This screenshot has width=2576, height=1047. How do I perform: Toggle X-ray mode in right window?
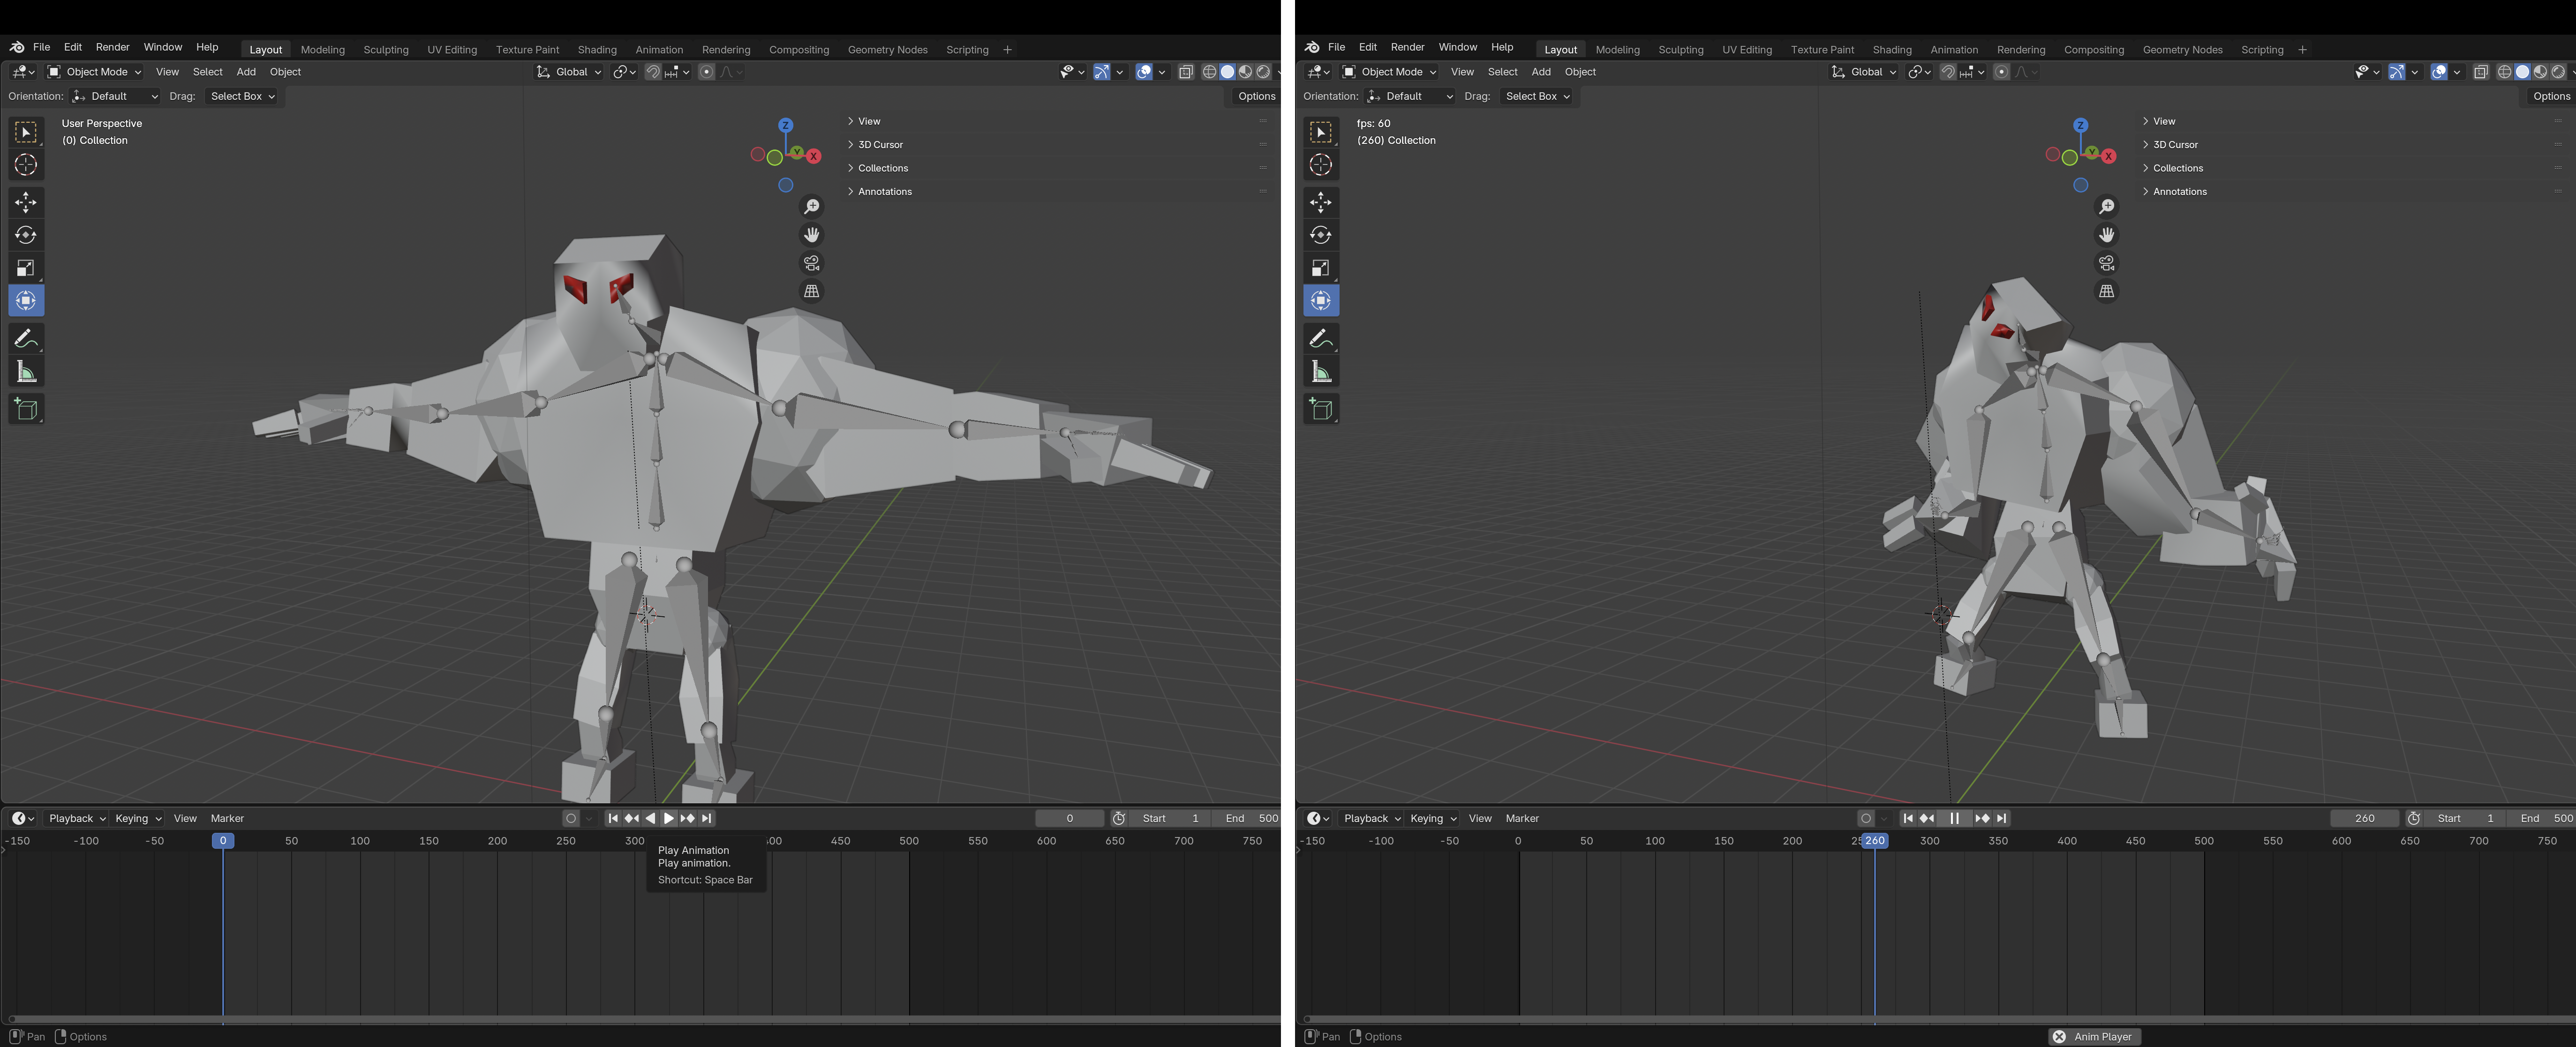2481,72
